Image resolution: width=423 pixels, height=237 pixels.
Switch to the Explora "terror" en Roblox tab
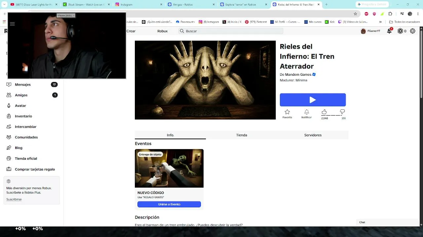click(243, 5)
